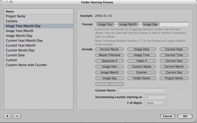Select the Custom preset

38,60
